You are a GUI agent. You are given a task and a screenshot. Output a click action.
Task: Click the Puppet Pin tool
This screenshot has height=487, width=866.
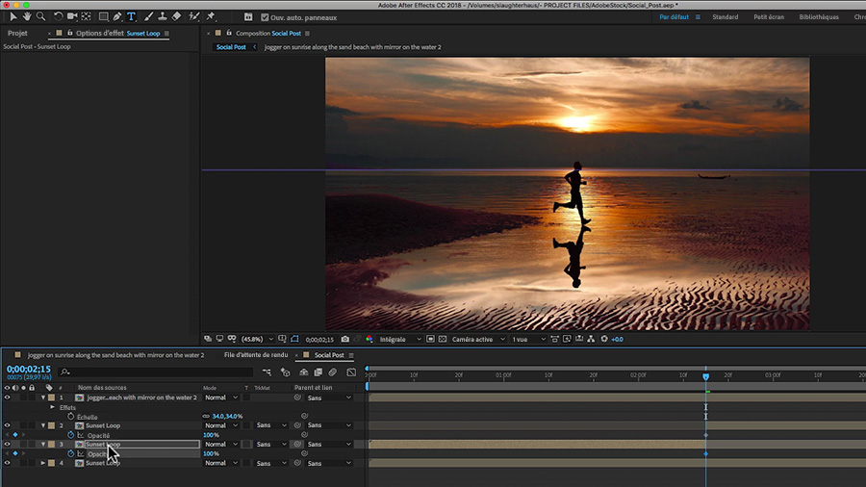click(208, 16)
